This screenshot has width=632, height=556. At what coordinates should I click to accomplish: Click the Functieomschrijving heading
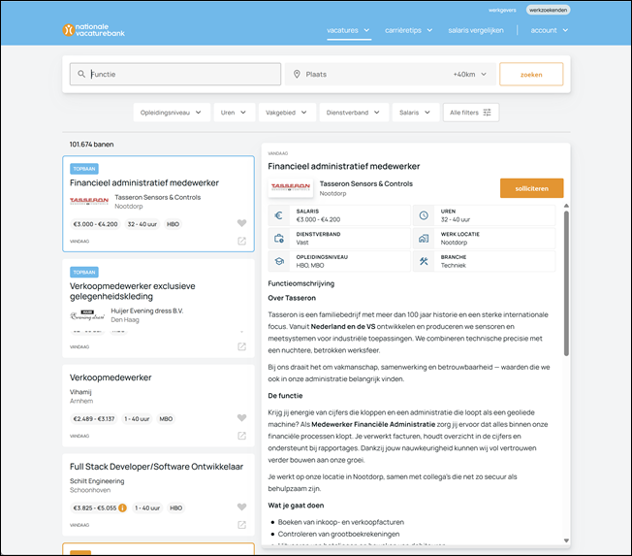[x=301, y=283]
